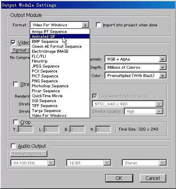Open the Format dropdown arrow
The height and width of the screenshot is (189, 176).
pos(85,25)
